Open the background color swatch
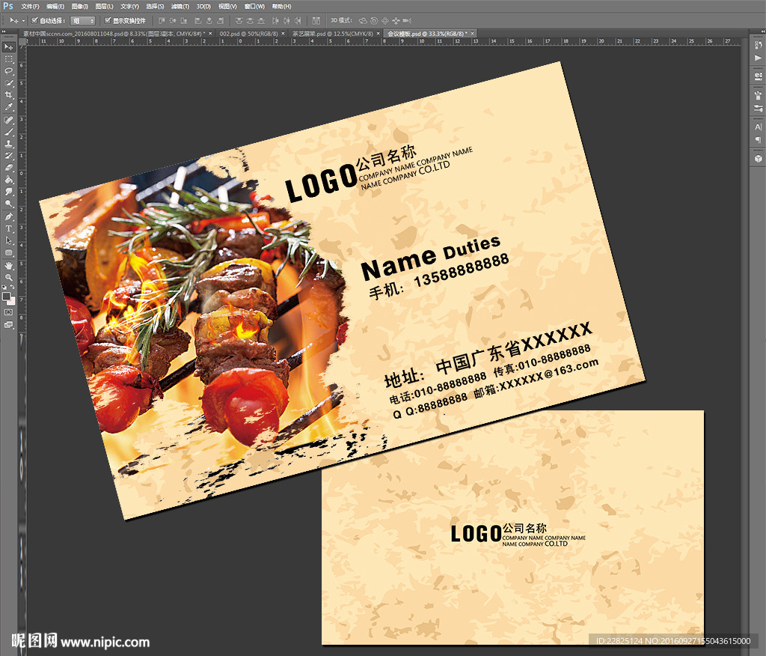This screenshot has height=656, width=766. point(12,301)
